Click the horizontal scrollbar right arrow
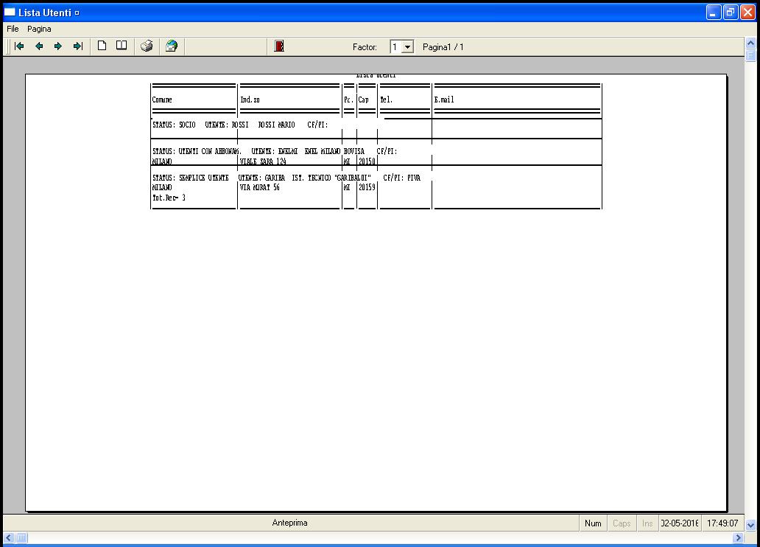The image size is (760, 547). coord(739,537)
